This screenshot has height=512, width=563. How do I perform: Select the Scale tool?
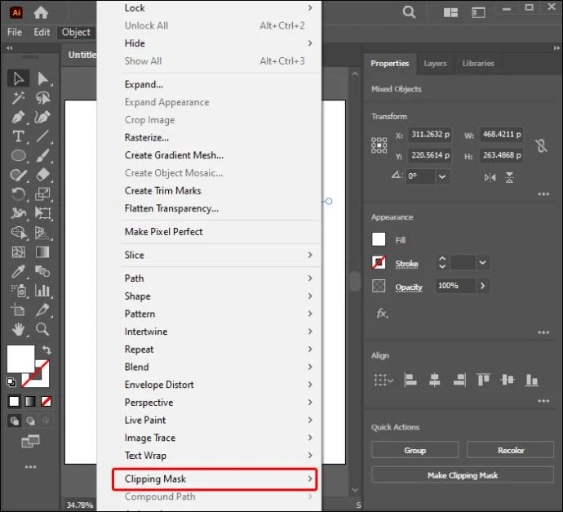(42, 194)
